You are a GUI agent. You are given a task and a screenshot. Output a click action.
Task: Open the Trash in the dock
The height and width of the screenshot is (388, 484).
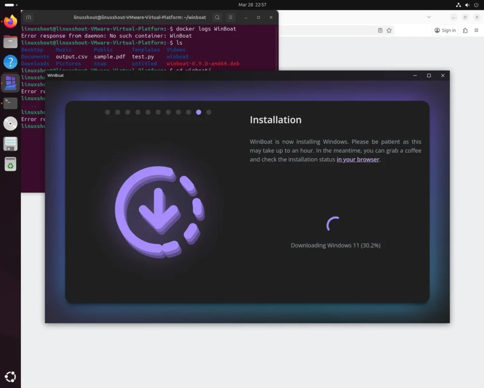(10, 164)
